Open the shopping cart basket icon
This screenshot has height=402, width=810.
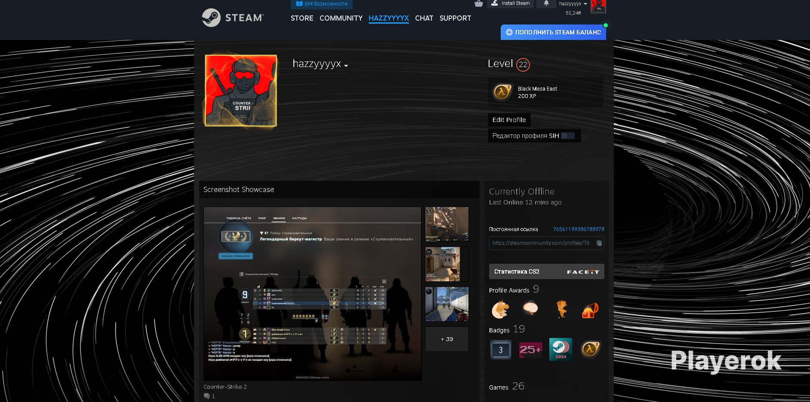pyautogui.click(x=479, y=4)
